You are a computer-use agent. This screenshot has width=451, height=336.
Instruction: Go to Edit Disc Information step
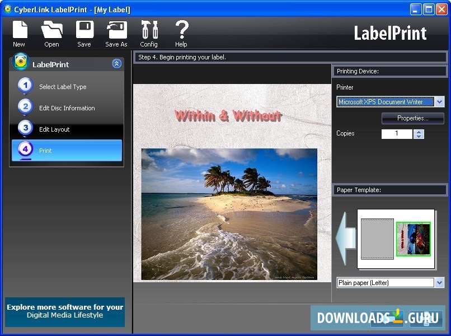point(67,108)
